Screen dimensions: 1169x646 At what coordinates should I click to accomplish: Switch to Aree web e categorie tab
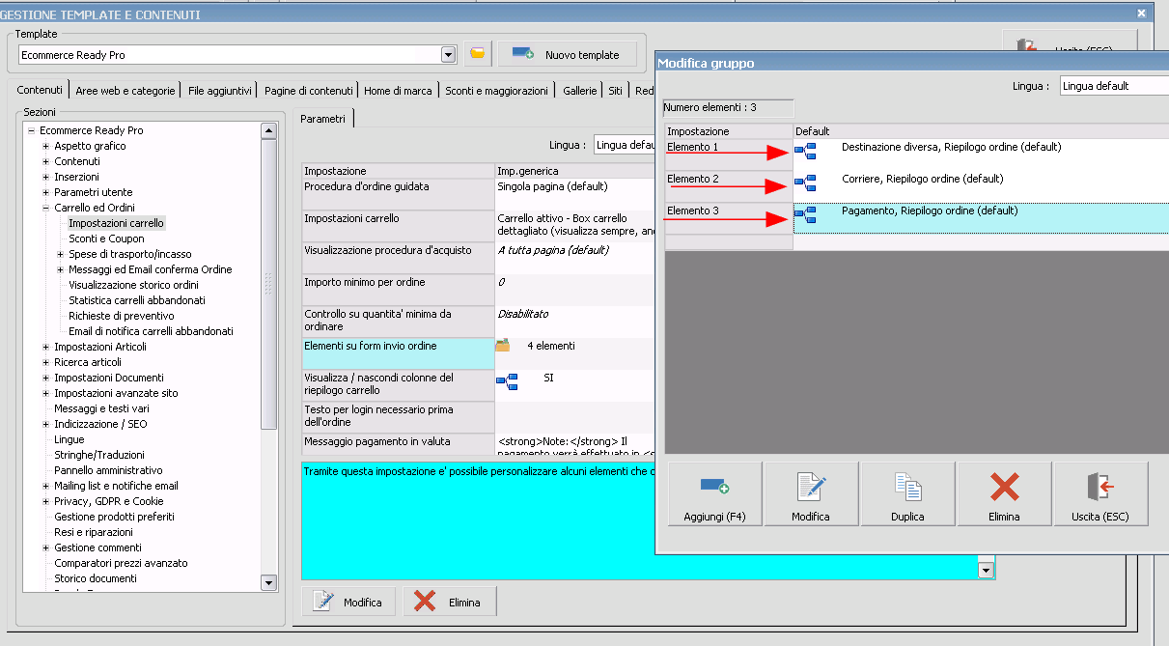pos(125,91)
